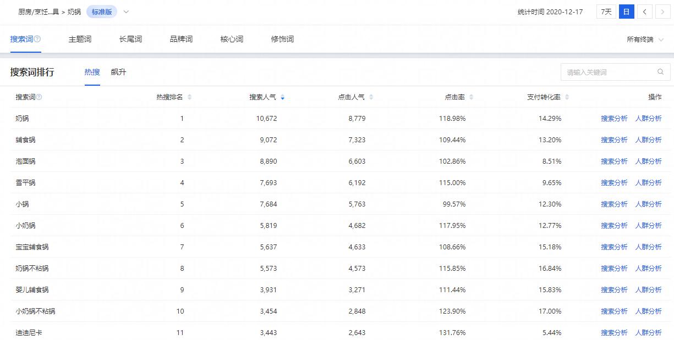
Task: Select the 日 time range button
Action: pos(626,12)
